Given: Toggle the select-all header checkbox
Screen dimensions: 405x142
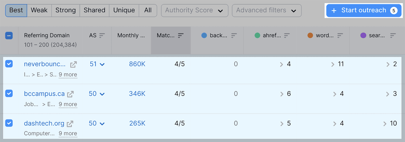Looking at the screenshot, I should pos(9,36).
